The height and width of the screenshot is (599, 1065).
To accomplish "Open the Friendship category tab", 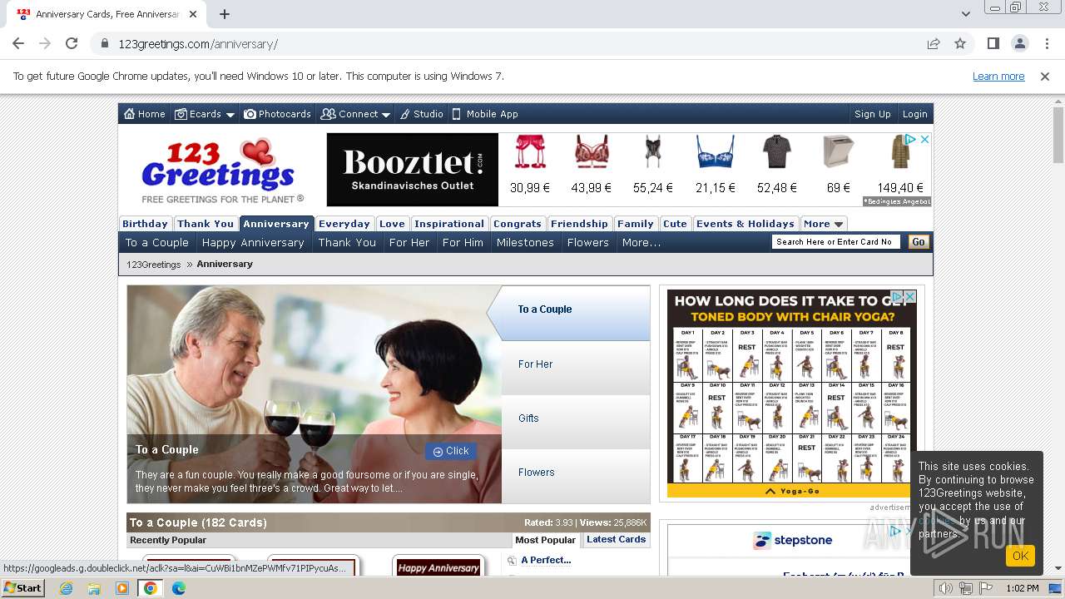I will pos(579,224).
